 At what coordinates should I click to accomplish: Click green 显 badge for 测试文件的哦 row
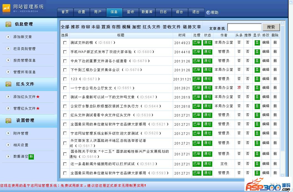tap(257, 42)
